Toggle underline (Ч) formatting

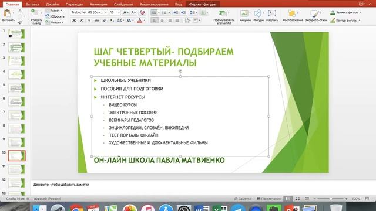pyautogui.click(x=89, y=21)
